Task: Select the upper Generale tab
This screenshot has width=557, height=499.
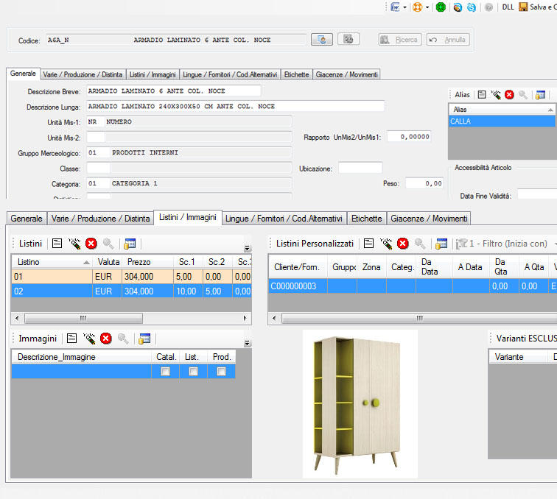Action: [x=23, y=74]
